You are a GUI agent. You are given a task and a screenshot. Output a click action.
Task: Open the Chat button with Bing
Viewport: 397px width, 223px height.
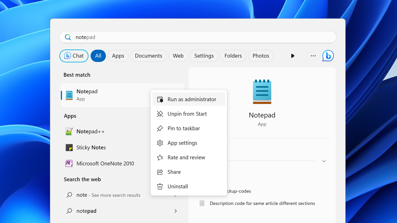[74, 56]
